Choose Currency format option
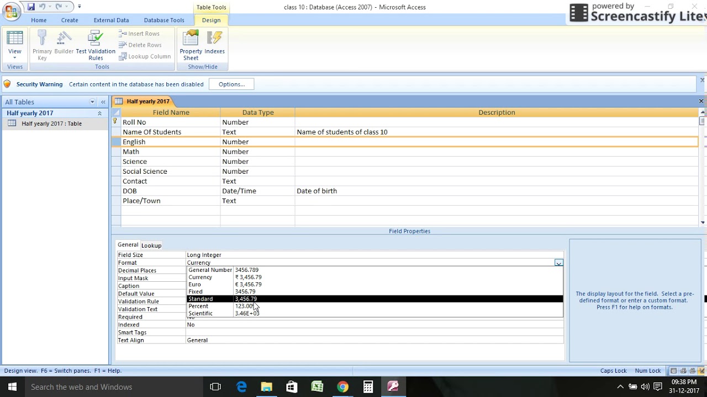 [x=374, y=277]
